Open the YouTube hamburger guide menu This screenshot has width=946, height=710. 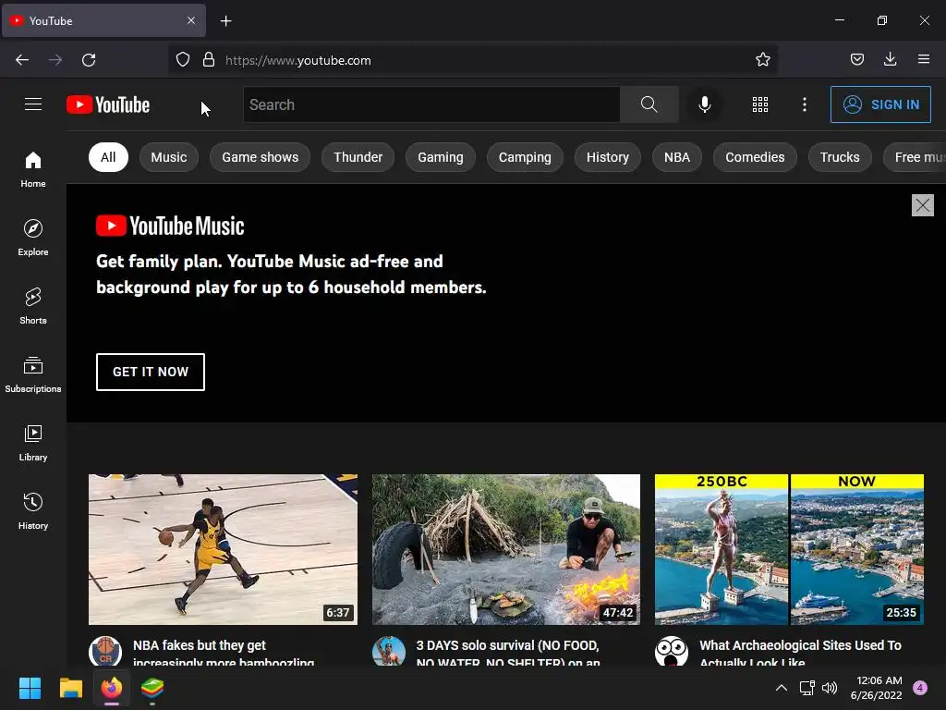[x=33, y=104]
